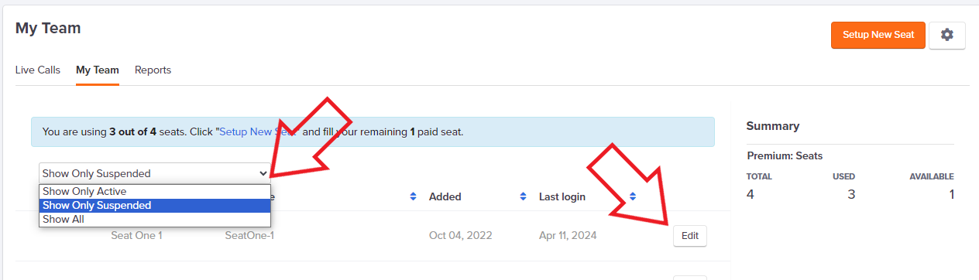The width and height of the screenshot is (979, 280).
Task: Select the My Team tab
Action: coord(98,70)
